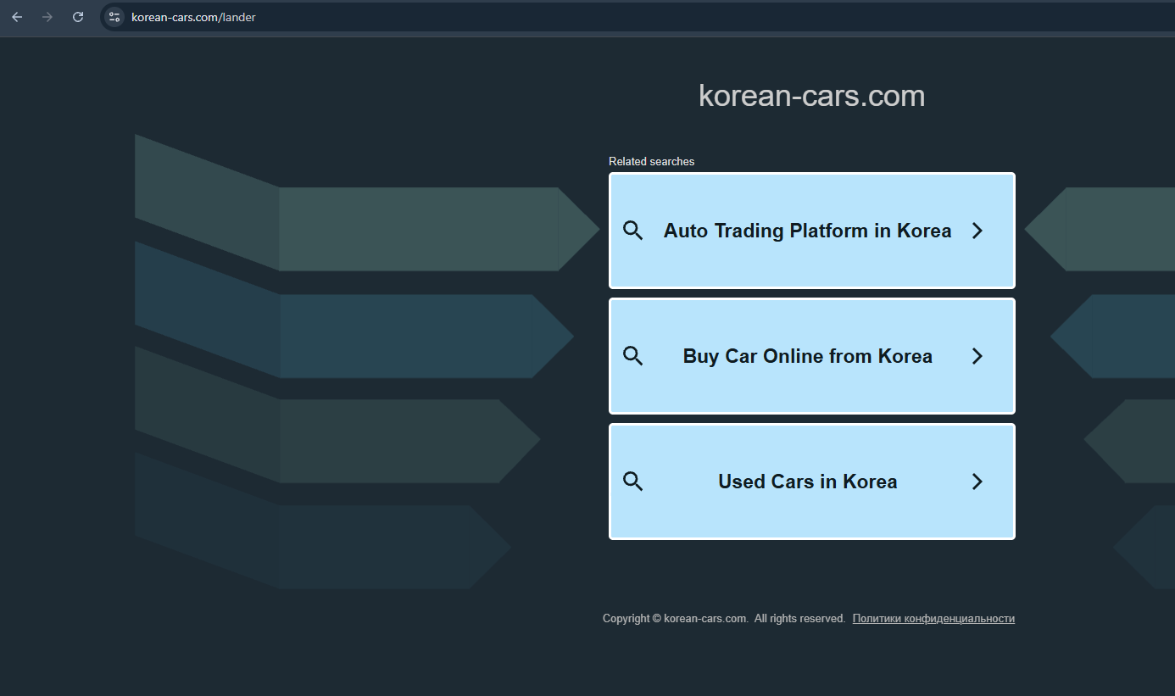Expand the chevron next to Auto Trading Platform
This screenshot has width=1175, height=696.
pyautogui.click(x=977, y=230)
